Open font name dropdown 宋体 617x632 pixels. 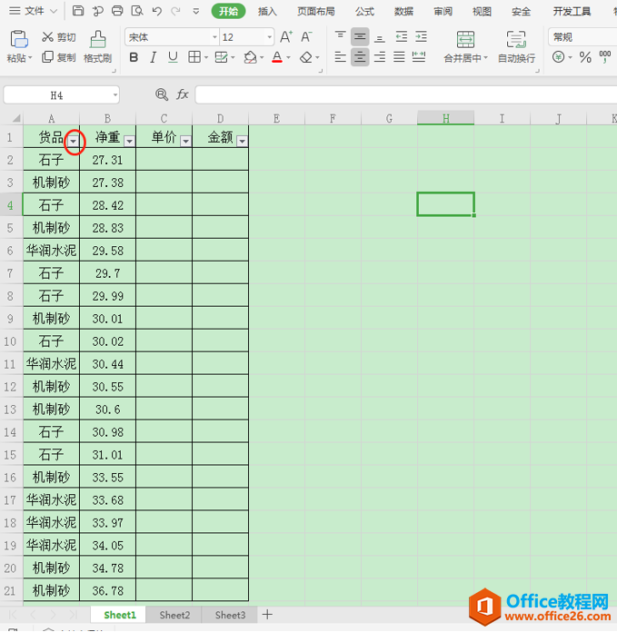point(214,37)
